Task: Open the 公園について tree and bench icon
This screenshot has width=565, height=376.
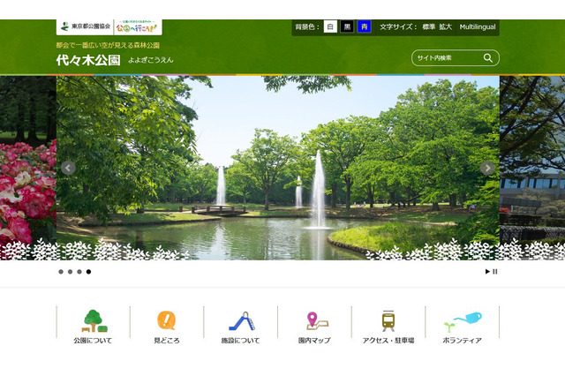Action: click(x=94, y=320)
